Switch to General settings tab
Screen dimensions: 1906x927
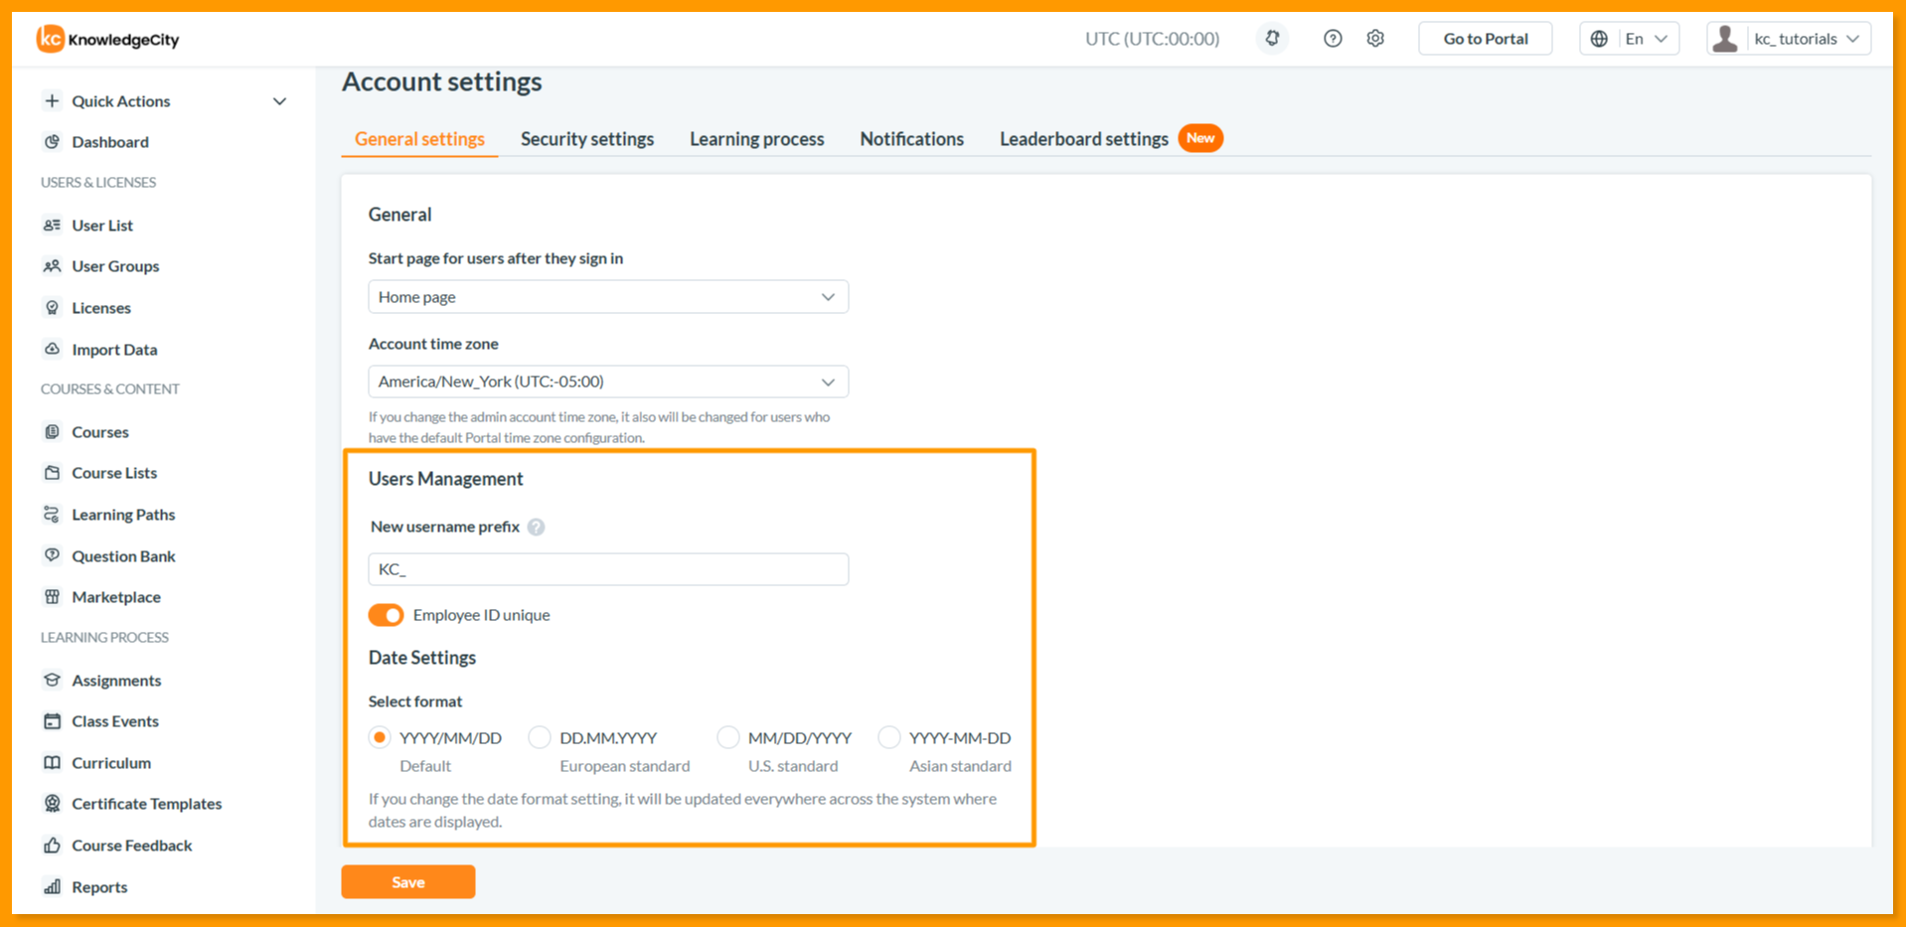click(419, 139)
